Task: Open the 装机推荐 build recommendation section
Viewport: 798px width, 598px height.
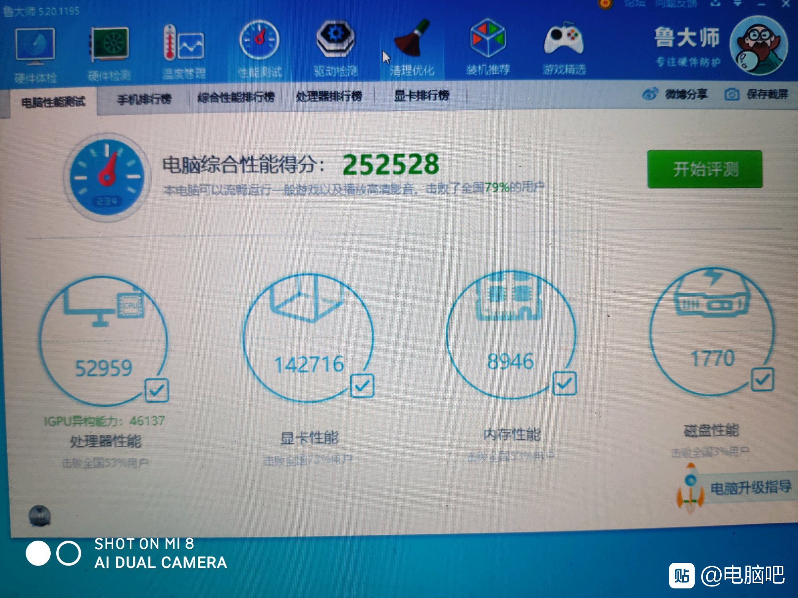Action: point(488,48)
